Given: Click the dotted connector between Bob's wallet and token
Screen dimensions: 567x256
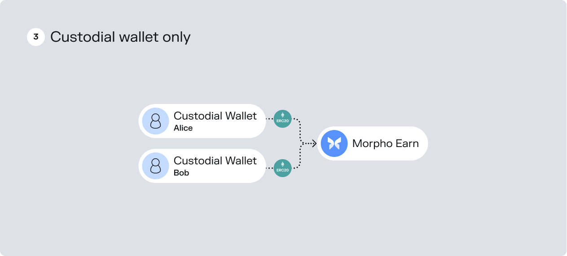Looking at the screenshot, I should point(270,169).
